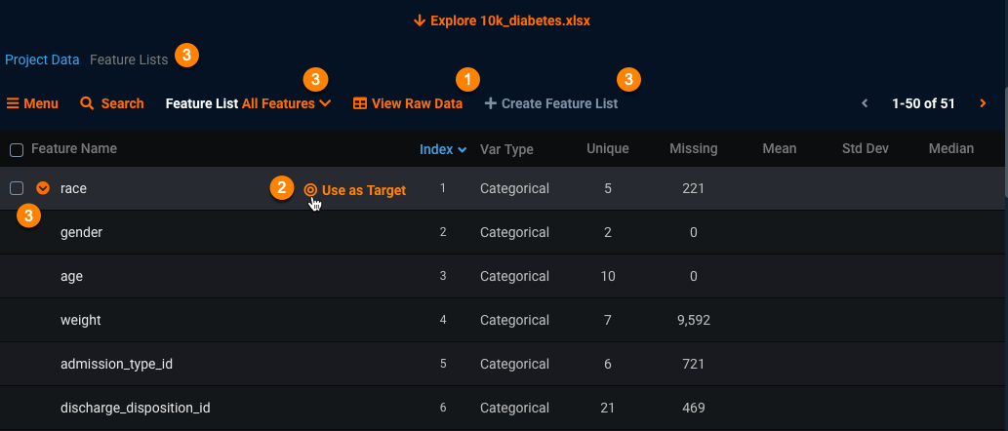Go to next page of features
1008x431 pixels.
[x=983, y=103]
